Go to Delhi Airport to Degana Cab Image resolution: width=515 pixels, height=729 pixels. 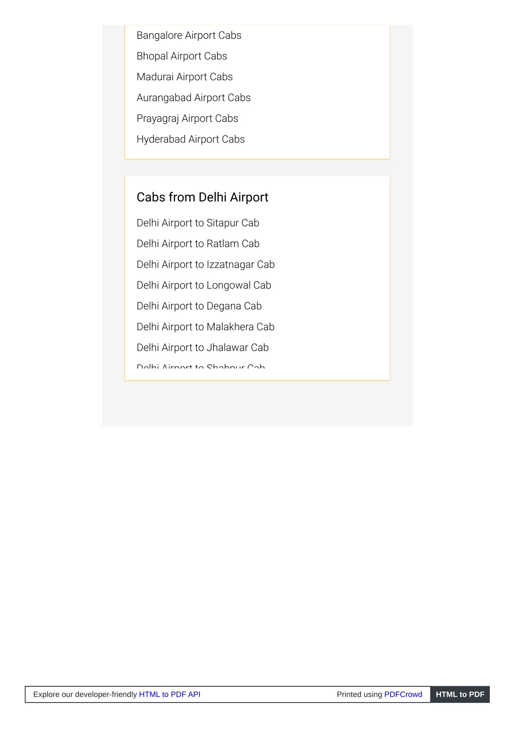[x=199, y=306]
